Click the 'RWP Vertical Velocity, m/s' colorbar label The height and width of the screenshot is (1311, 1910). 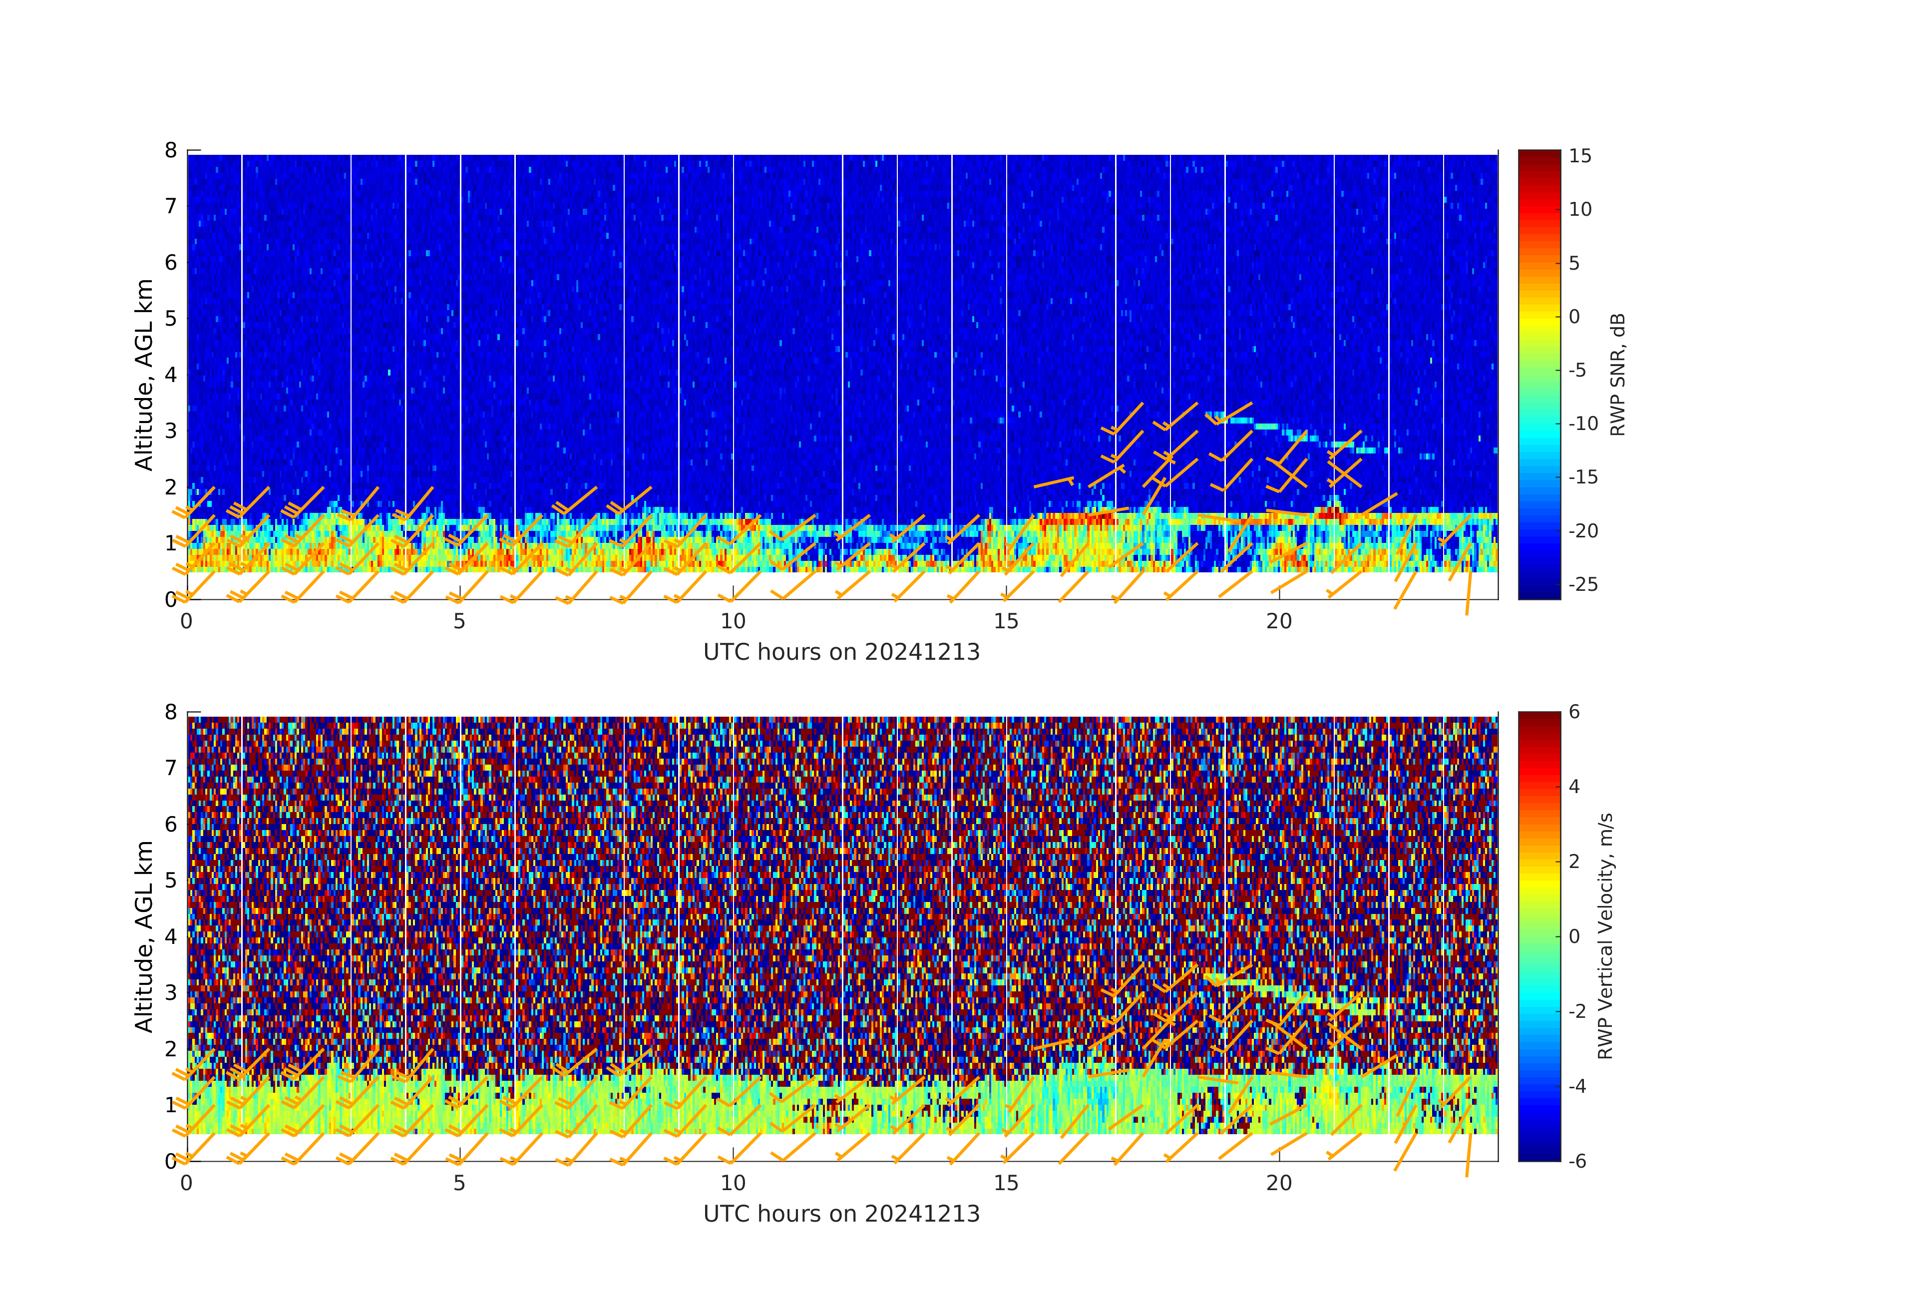click(1605, 936)
